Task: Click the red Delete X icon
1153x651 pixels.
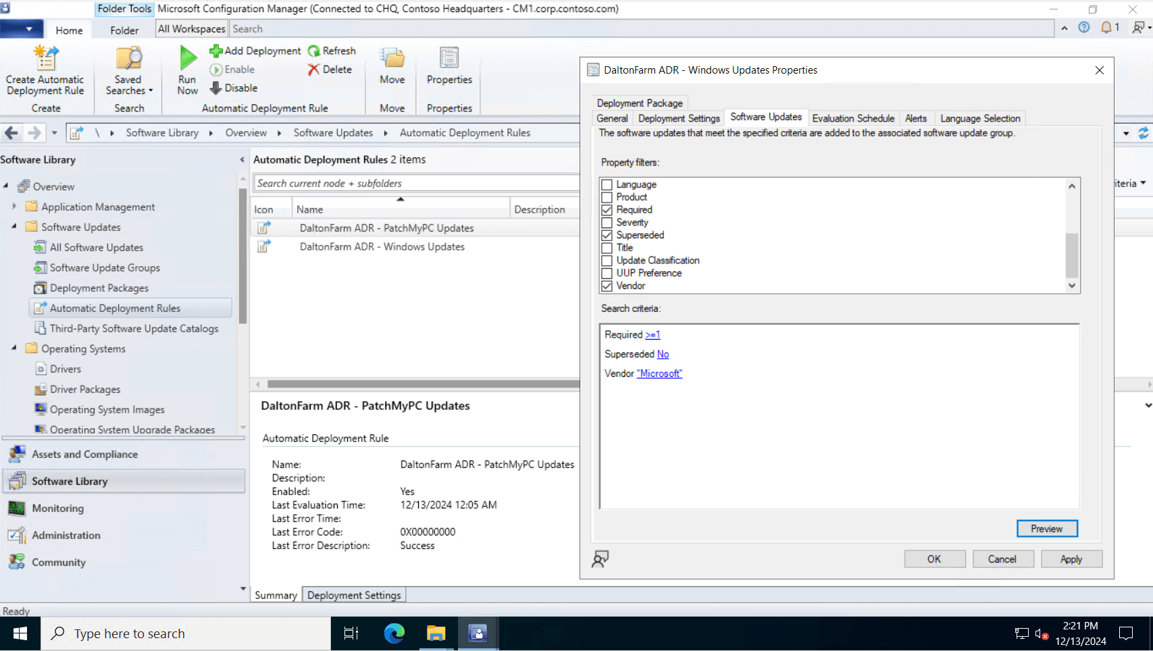Action: pyautogui.click(x=313, y=70)
